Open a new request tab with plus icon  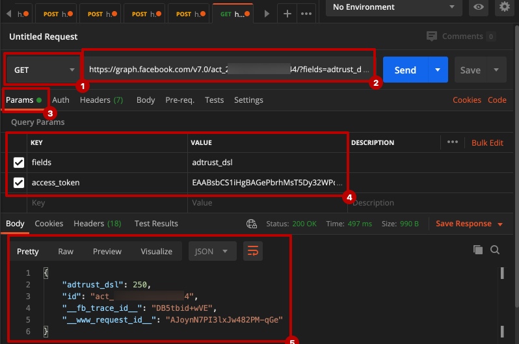[x=287, y=14]
